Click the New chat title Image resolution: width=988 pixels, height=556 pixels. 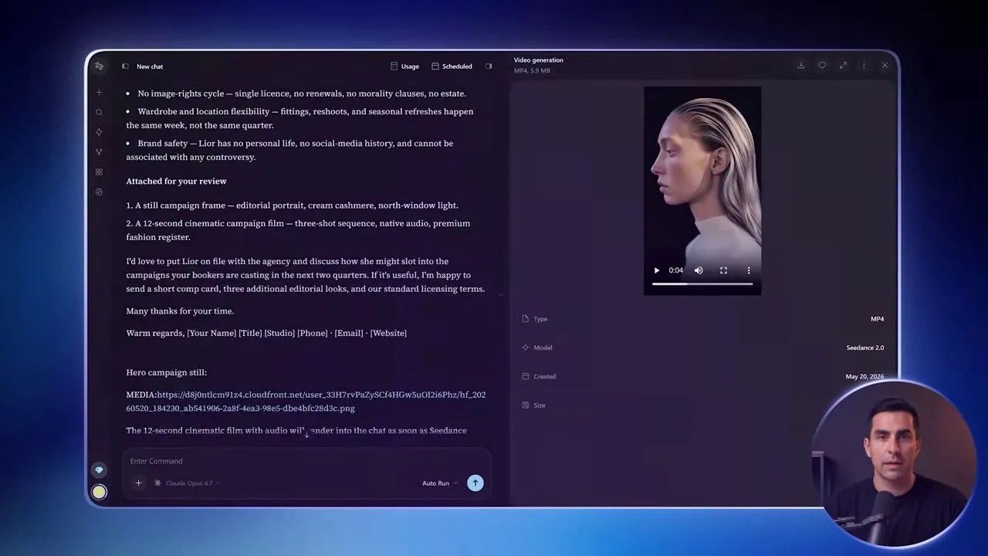coord(150,66)
